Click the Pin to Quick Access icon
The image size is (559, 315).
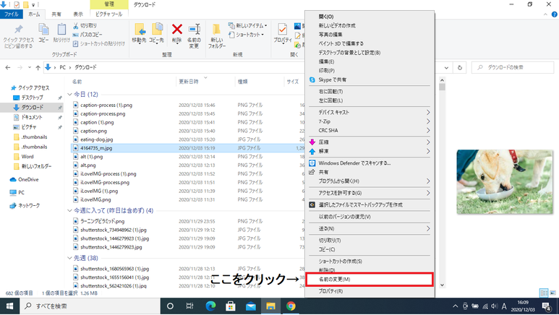point(19,30)
